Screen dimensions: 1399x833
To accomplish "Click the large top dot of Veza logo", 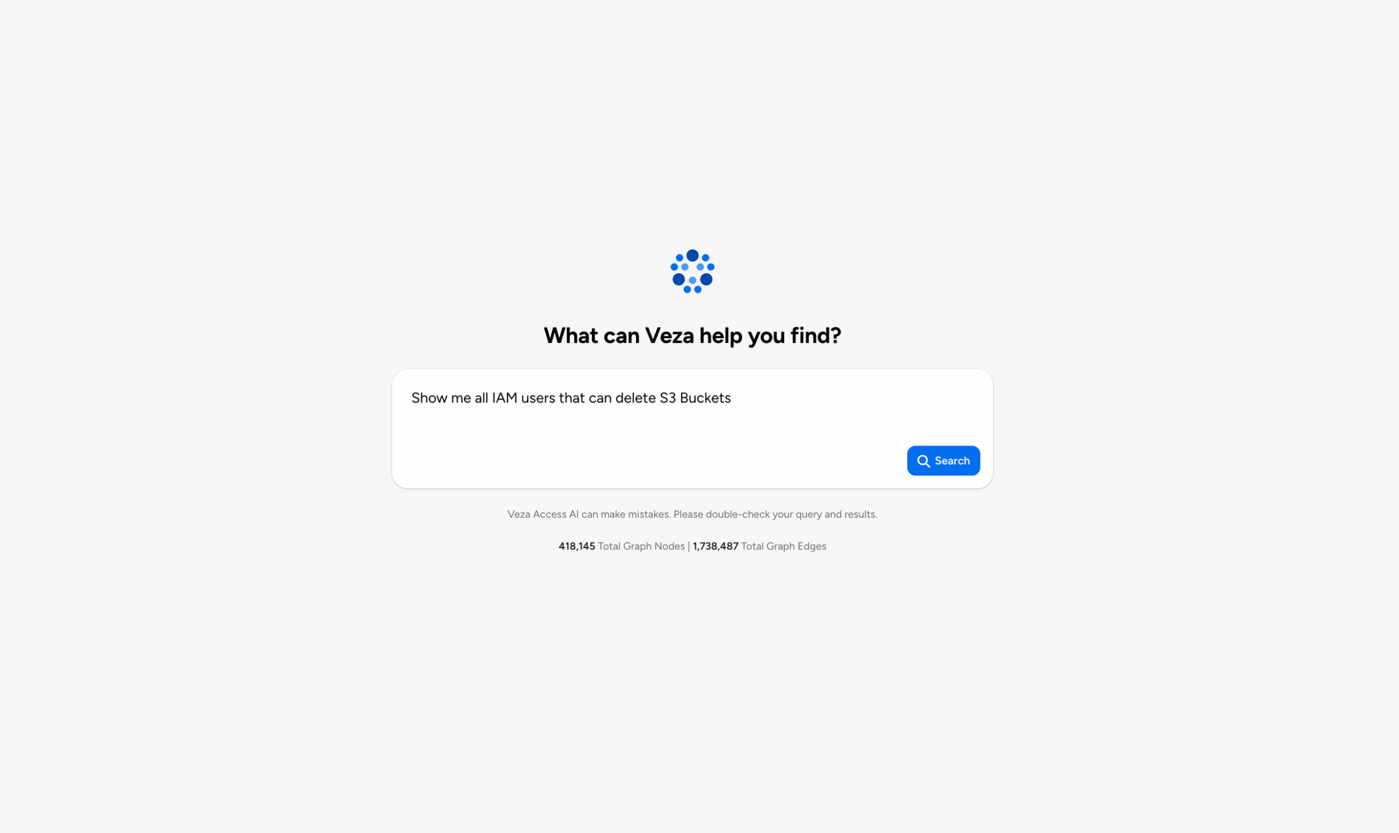I will coord(693,256).
